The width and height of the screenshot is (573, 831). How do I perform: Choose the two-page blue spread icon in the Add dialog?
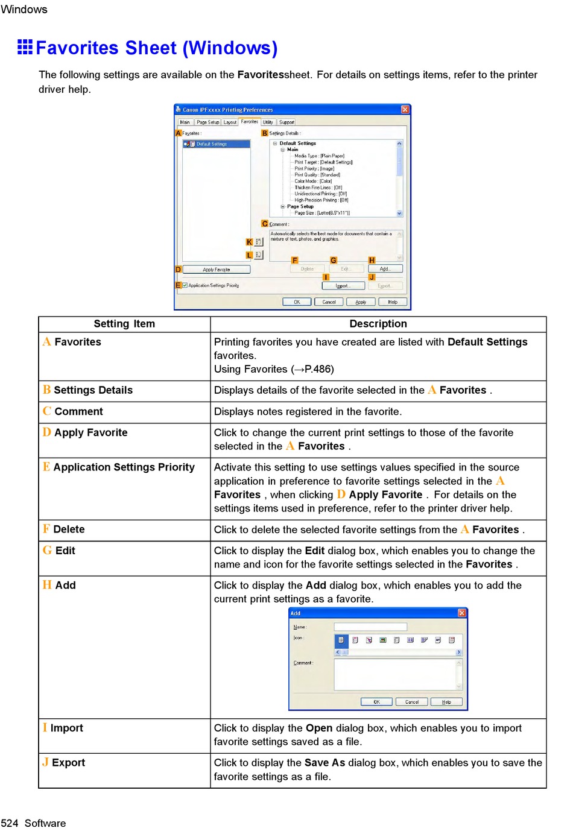(x=410, y=640)
